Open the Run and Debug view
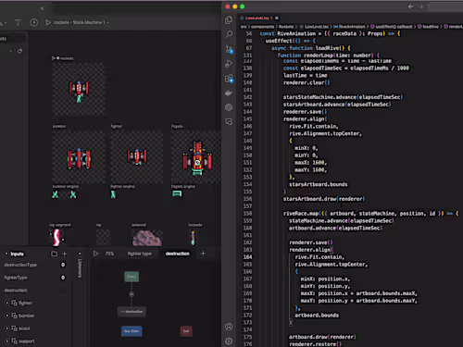Screen dimensions: 463x347 [229, 64]
